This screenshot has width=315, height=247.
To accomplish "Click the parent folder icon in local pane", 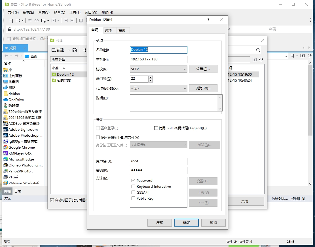I will click(x=303, y=56).
